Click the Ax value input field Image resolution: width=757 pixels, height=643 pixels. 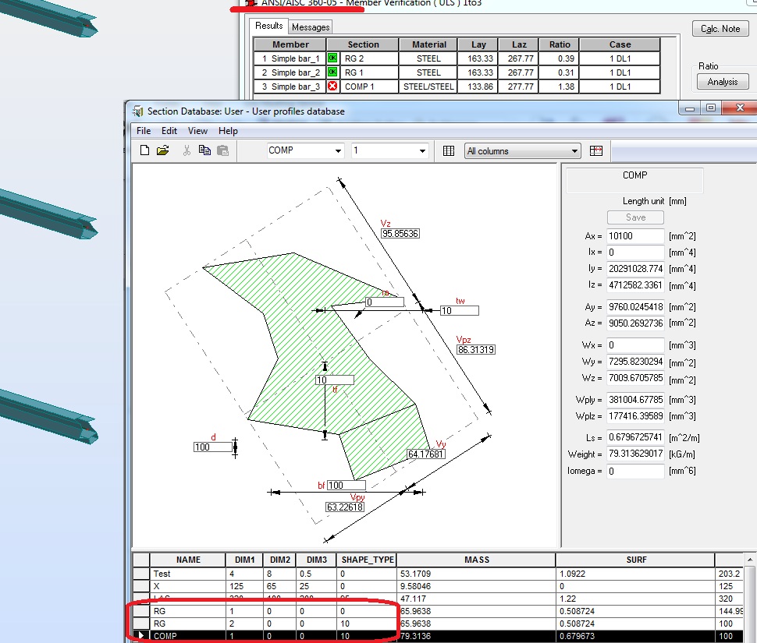(636, 235)
